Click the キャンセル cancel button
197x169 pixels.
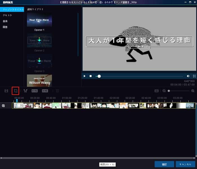pos(185,164)
